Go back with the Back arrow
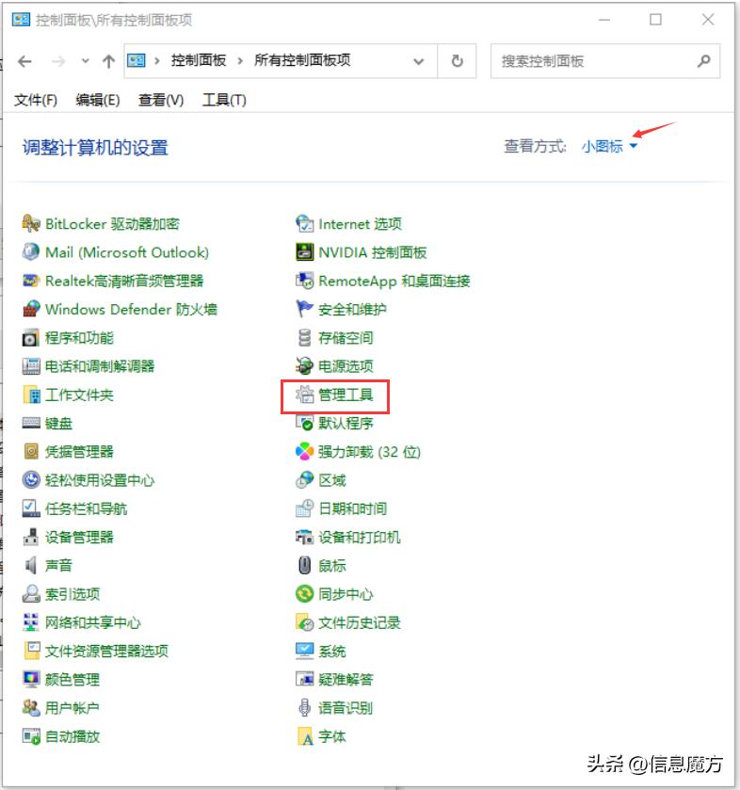 pyautogui.click(x=24, y=61)
